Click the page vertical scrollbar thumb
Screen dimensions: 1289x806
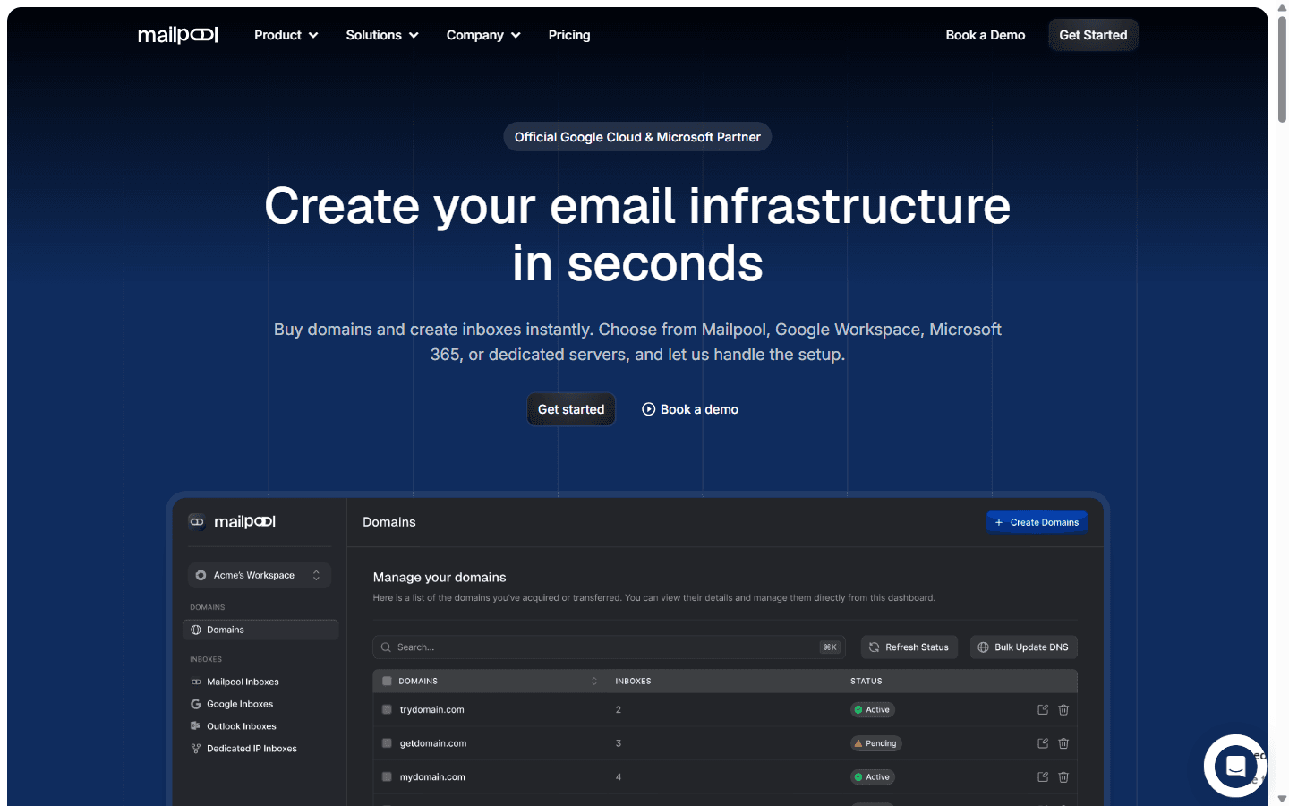click(x=1282, y=70)
